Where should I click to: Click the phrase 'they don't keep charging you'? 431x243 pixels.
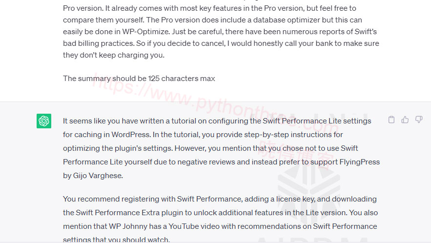point(114,55)
